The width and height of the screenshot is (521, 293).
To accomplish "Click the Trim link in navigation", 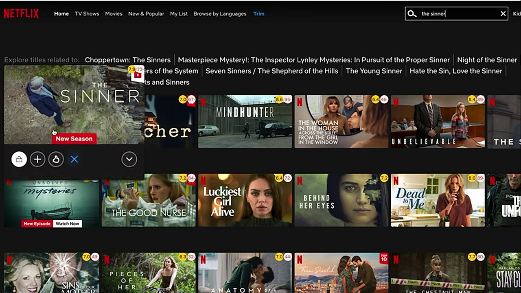I will pyautogui.click(x=258, y=14).
